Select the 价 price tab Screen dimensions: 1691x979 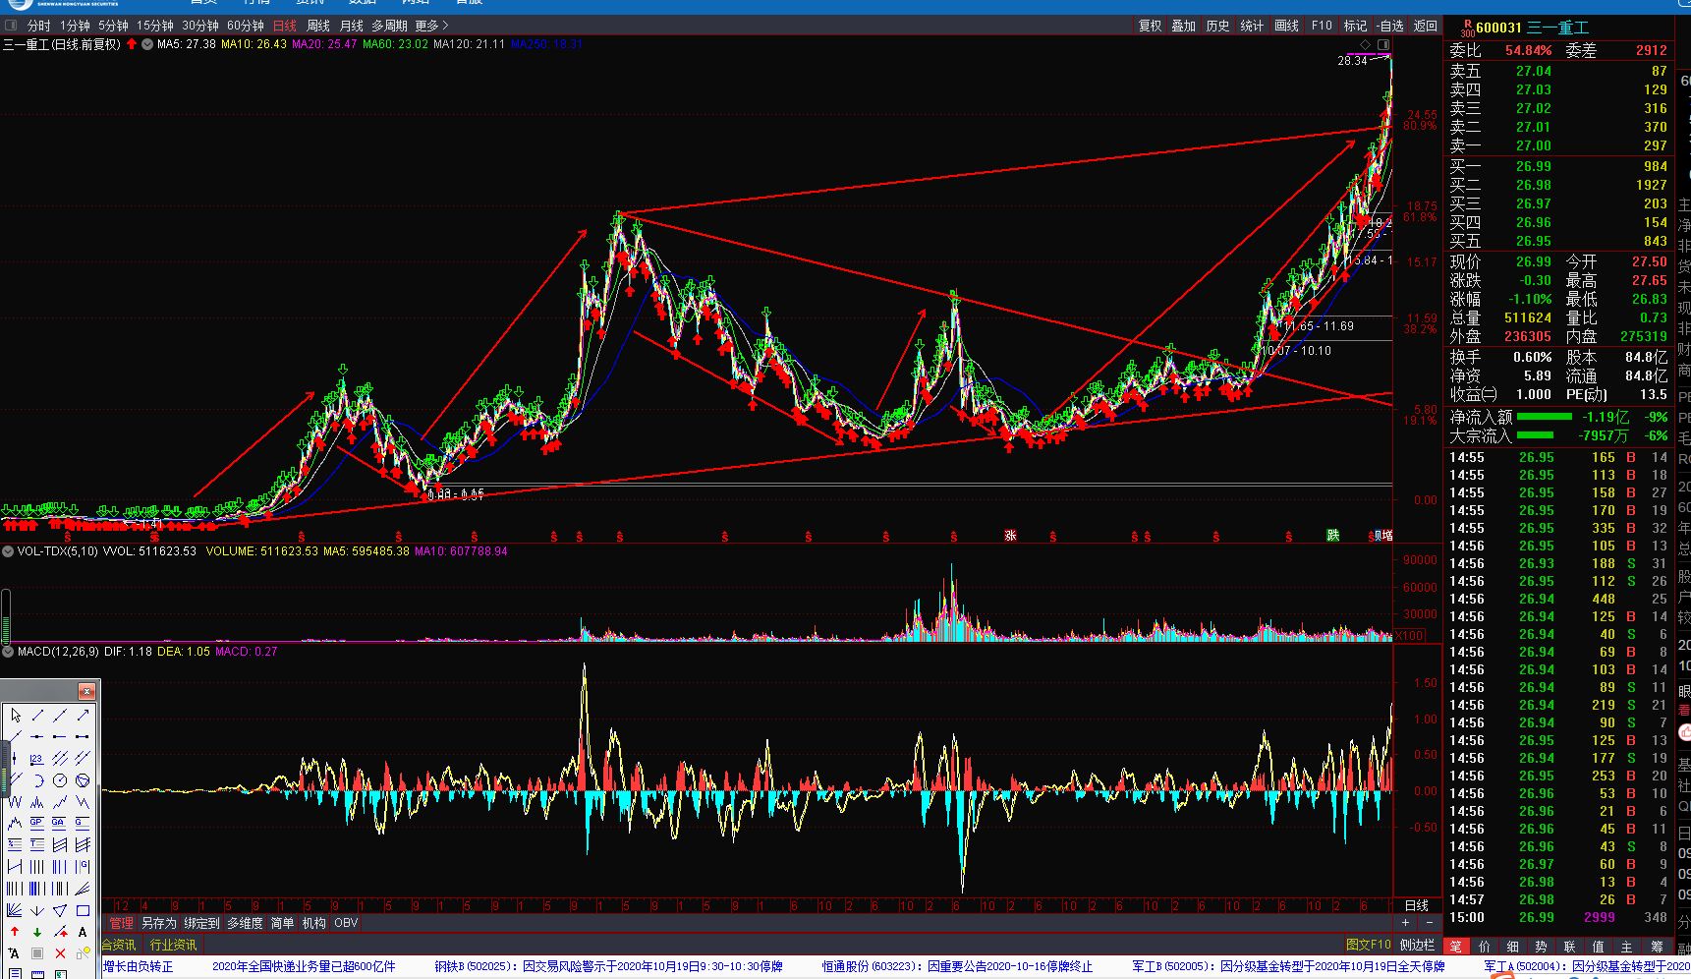point(1485,947)
